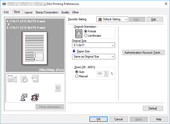Screen dimensions: 170x124
Task: Click the printer icon in title bar
Action: tap(4, 4)
